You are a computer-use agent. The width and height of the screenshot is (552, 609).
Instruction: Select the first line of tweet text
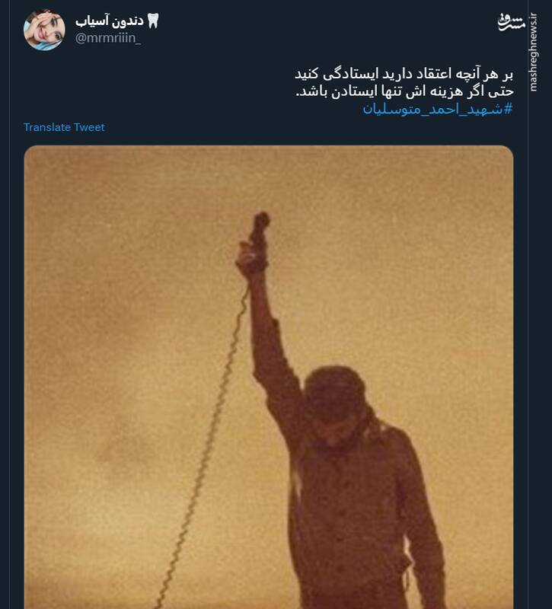(x=404, y=74)
